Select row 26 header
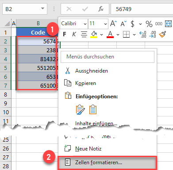The height and width of the screenshot is (170, 173). pos(6,148)
